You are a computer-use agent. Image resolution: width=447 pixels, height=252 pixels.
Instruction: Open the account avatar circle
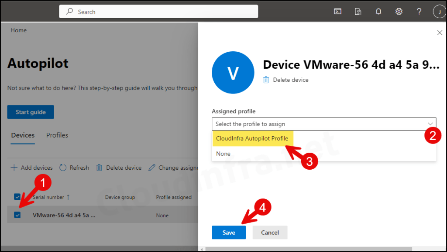coord(439,11)
